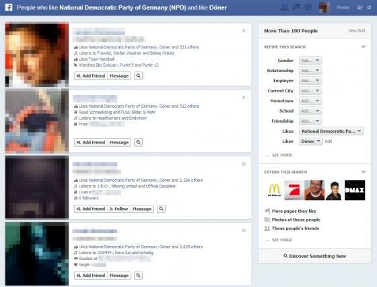Click Add next to Döner filter
This screenshot has height=287, width=377.
coord(329,141)
